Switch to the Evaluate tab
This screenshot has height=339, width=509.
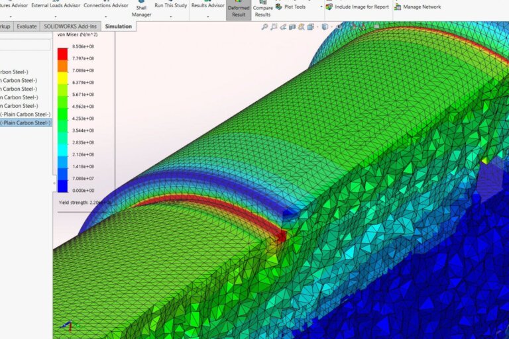(27, 26)
